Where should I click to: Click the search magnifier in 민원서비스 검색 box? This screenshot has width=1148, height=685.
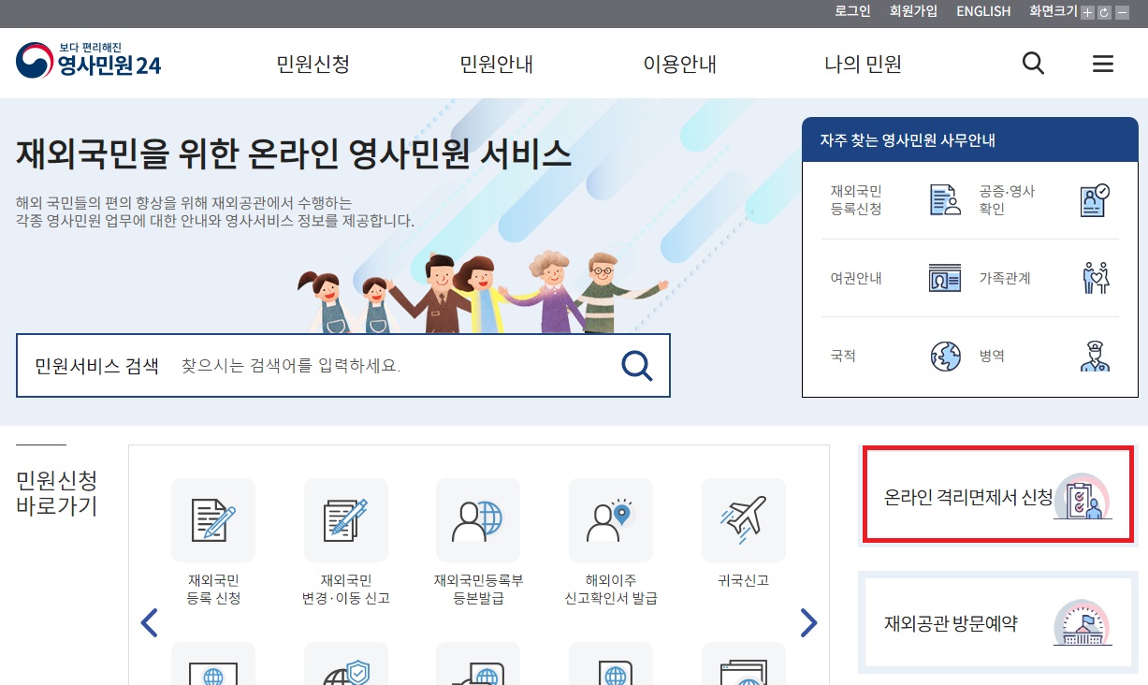point(637,365)
